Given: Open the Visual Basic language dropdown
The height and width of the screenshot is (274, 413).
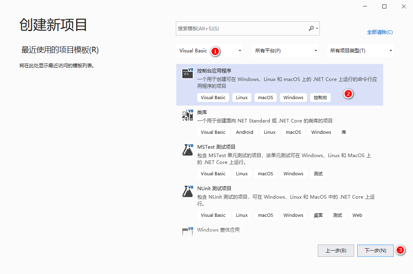Looking at the screenshot, I should (x=209, y=50).
